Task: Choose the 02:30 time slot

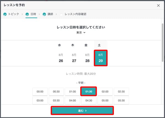Action: click(x=121, y=92)
